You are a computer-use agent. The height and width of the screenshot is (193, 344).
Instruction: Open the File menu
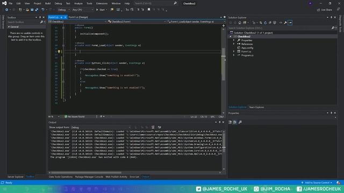[11, 4]
